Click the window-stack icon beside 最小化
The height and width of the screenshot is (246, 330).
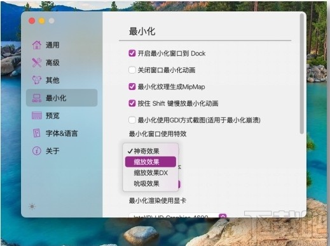(x=37, y=98)
